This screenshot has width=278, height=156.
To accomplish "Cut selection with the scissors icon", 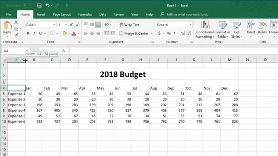I will click(16, 22).
